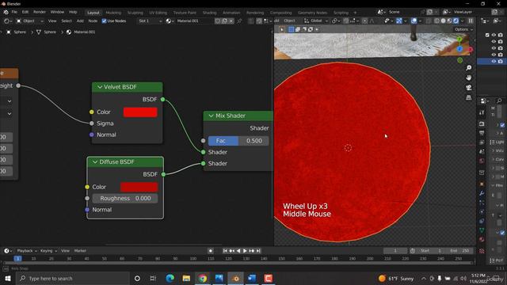507x285 pixels.
Task: Open the modifier wrench properties tab
Action: (x=482, y=193)
